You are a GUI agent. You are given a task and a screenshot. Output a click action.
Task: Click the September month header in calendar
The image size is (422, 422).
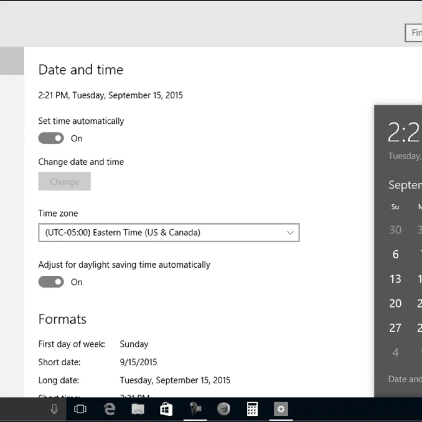[x=405, y=185]
